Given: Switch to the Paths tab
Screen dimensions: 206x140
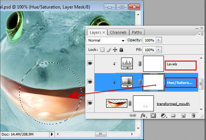Looking at the screenshot, I should (137, 32).
